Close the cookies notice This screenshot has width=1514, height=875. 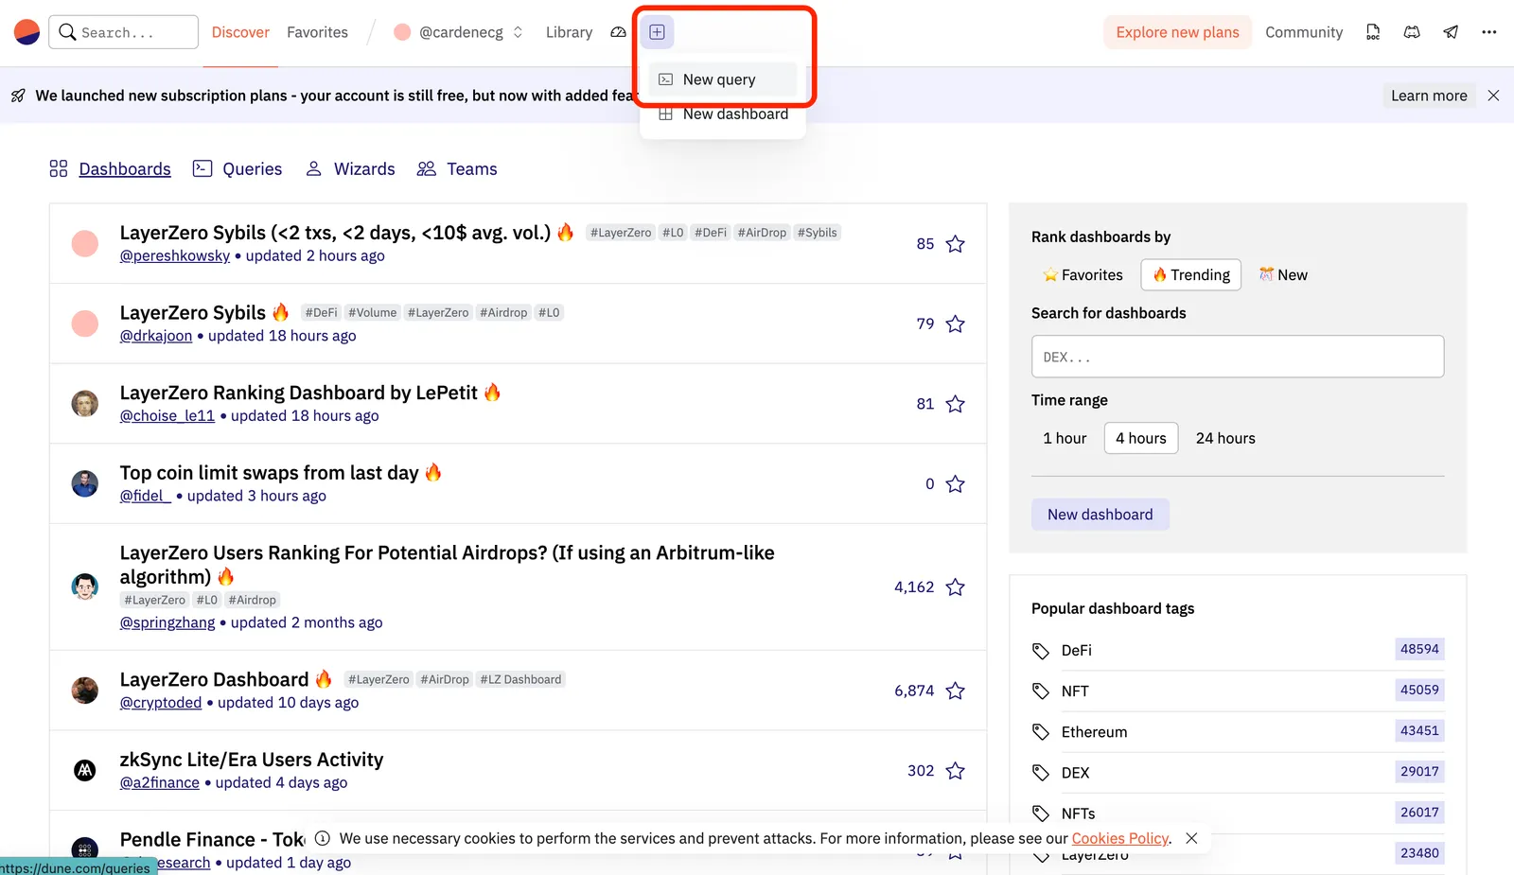click(x=1191, y=838)
